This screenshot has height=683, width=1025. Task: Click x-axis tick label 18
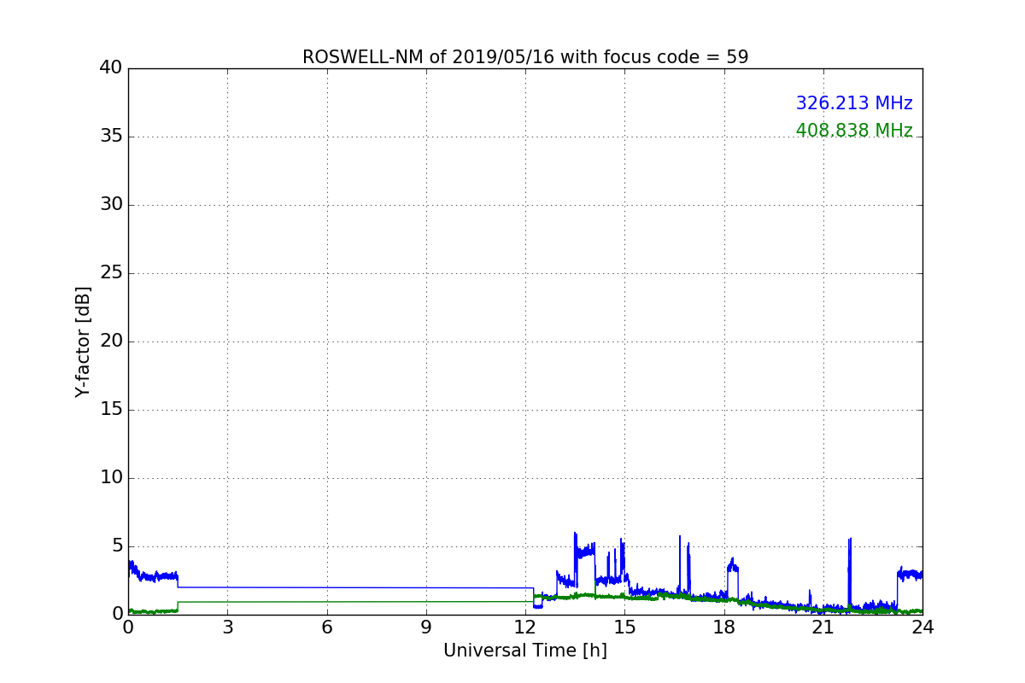click(x=724, y=627)
